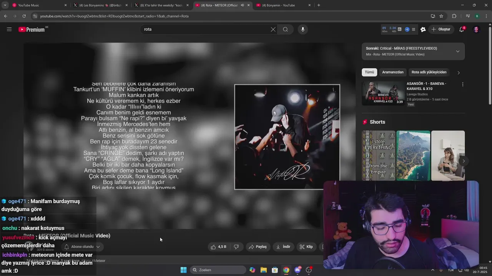The height and width of the screenshot is (276, 492).
Task: Open Discord from the taskbar
Action: 298,270
